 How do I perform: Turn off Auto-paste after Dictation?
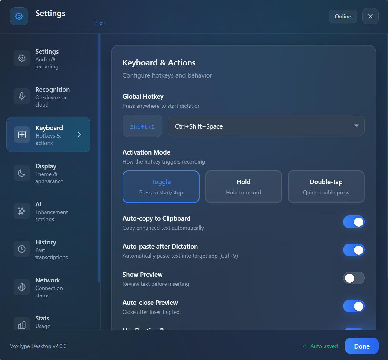click(x=354, y=250)
